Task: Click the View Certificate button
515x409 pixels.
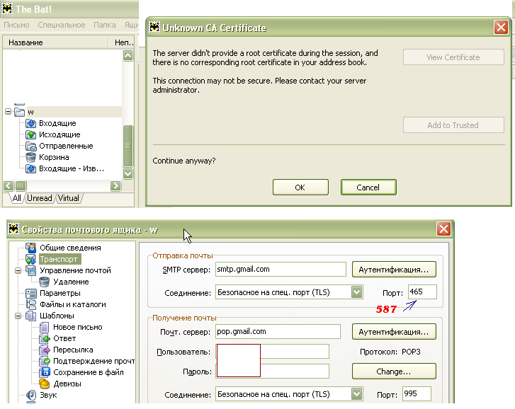Action: (453, 57)
